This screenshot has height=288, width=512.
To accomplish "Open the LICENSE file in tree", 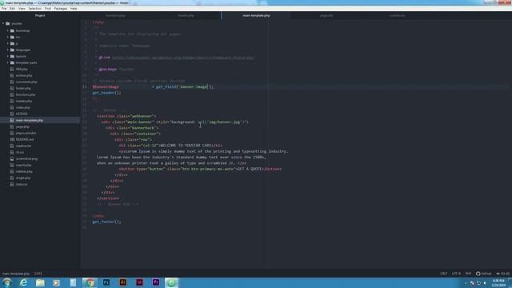I will pos(22,114).
